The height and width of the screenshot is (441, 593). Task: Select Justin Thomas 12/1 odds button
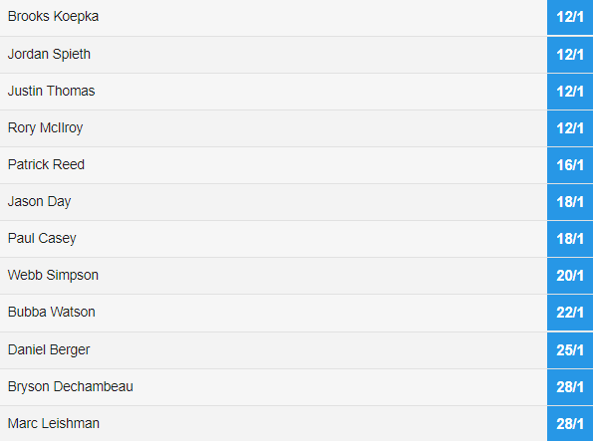(570, 92)
